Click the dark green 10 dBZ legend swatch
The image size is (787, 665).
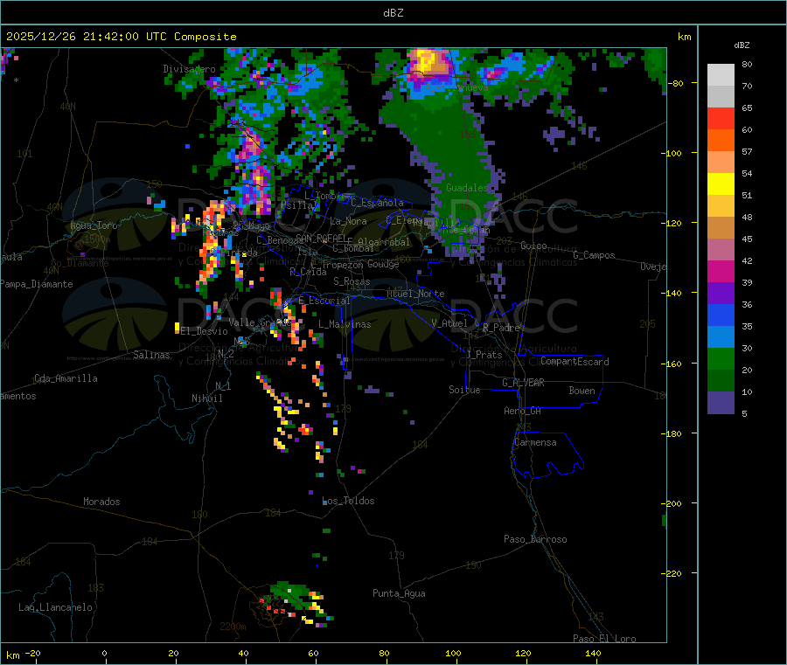pyautogui.click(x=721, y=381)
